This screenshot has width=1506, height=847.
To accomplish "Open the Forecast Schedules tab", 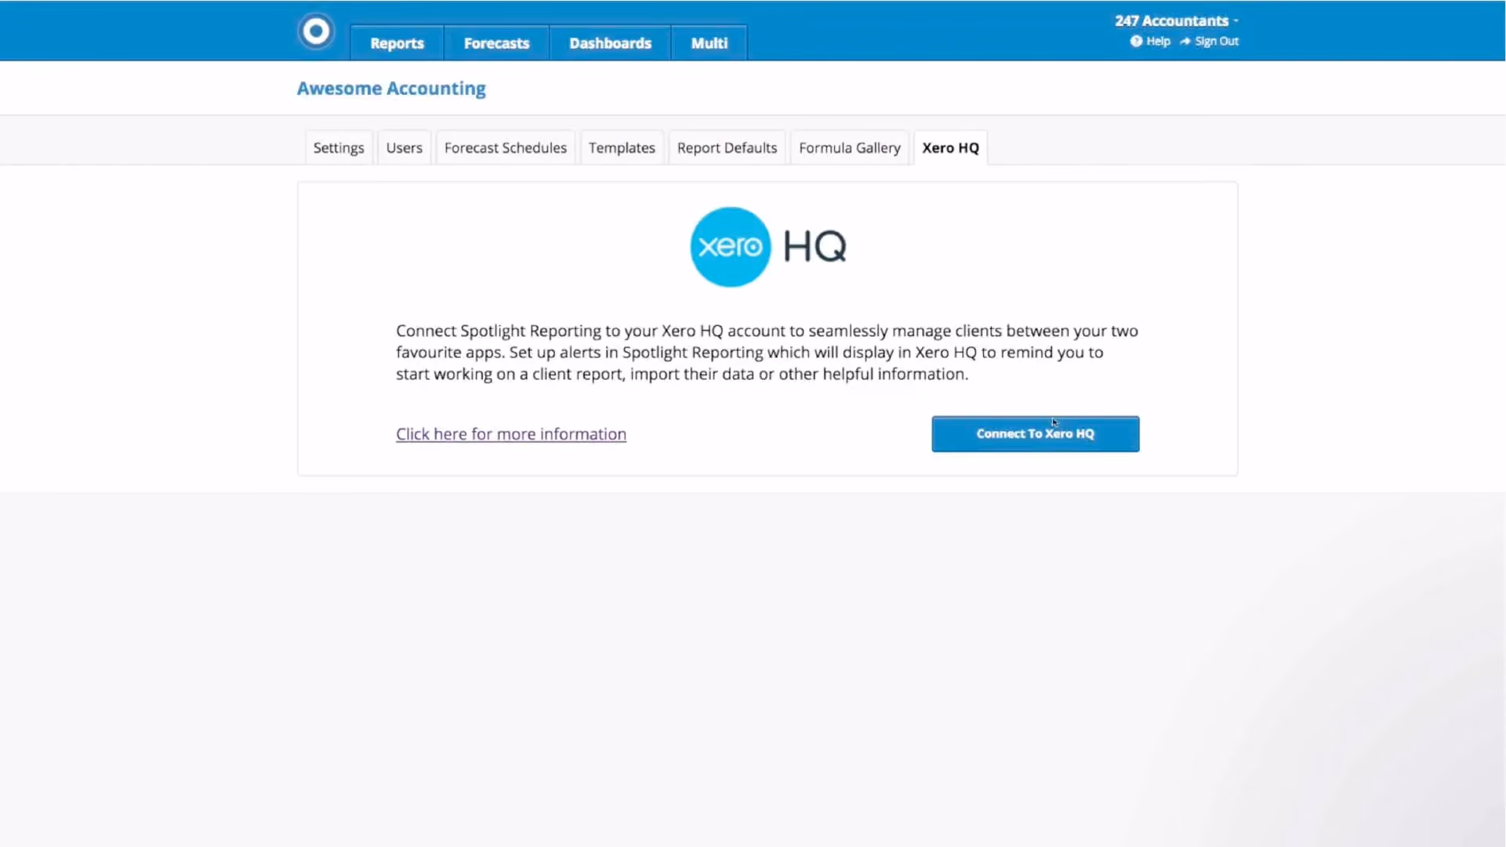I will (x=506, y=148).
